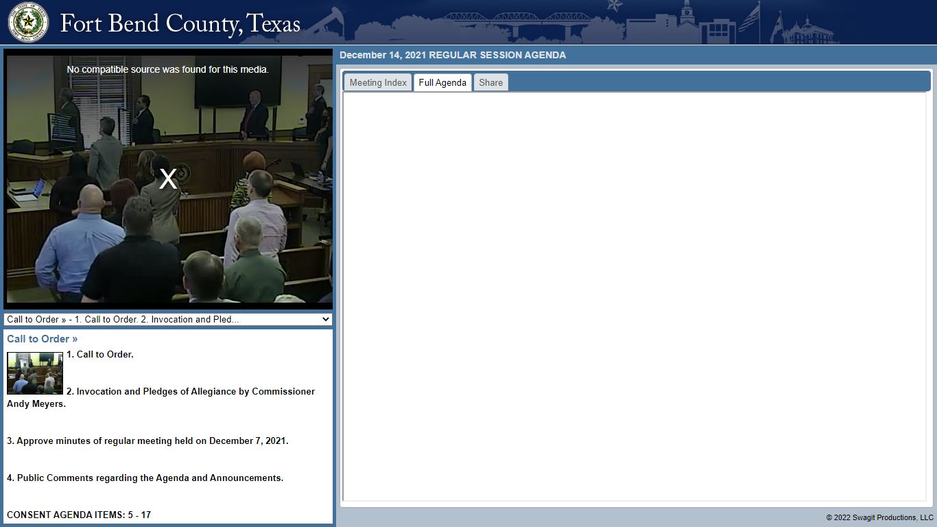Select the Full Agenda tab

442,82
